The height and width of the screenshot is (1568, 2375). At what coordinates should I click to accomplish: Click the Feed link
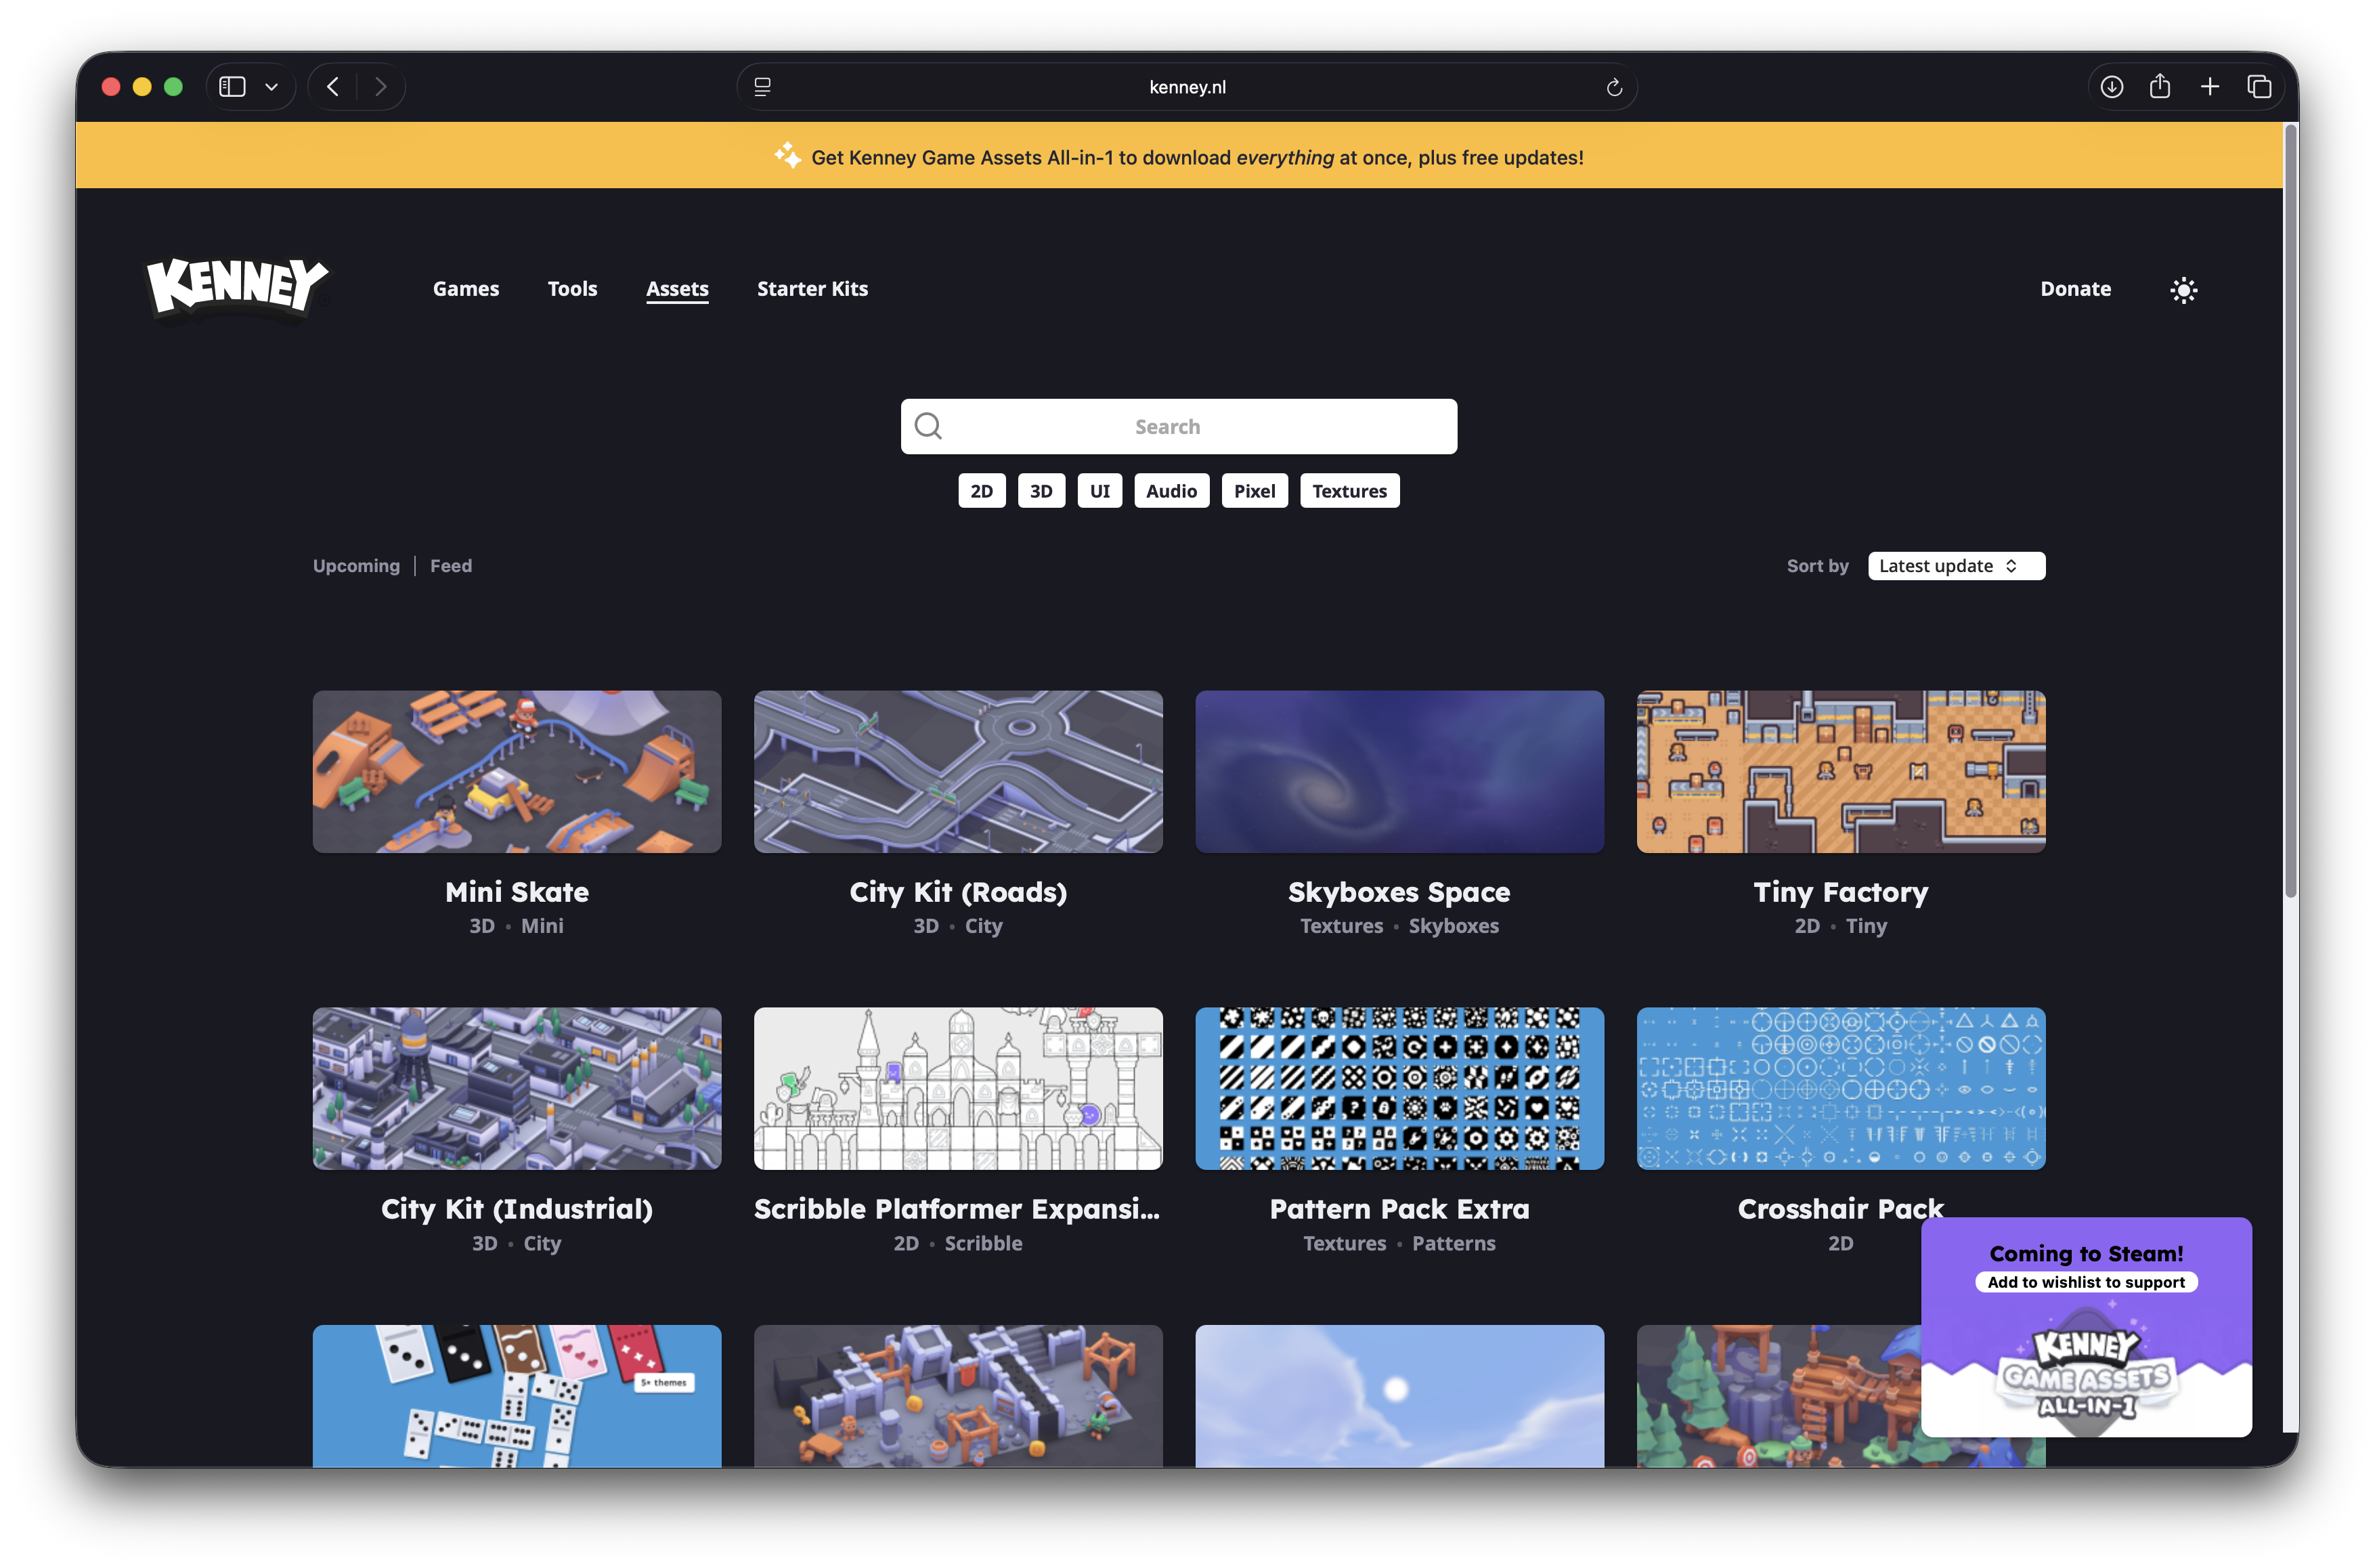(x=450, y=565)
